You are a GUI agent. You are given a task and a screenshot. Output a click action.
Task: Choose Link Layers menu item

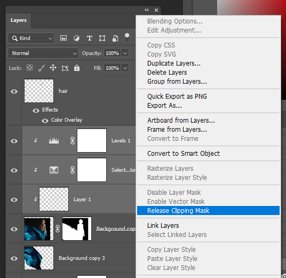[x=208, y=226]
